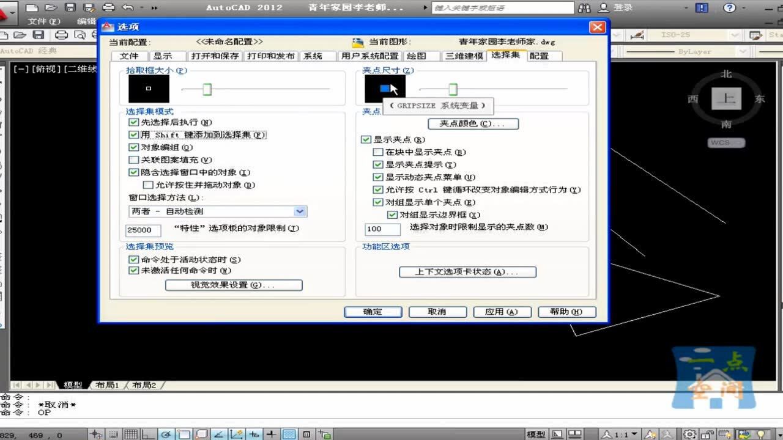The height and width of the screenshot is (440, 783).
Task: Open the annotation scale 1:1 dropdown
Action: pyautogui.click(x=634, y=433)
